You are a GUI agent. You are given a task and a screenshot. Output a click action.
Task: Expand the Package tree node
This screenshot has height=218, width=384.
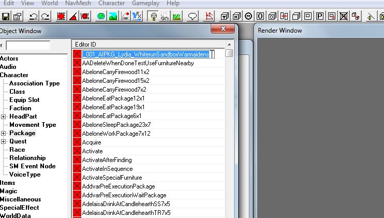[3, 134]
